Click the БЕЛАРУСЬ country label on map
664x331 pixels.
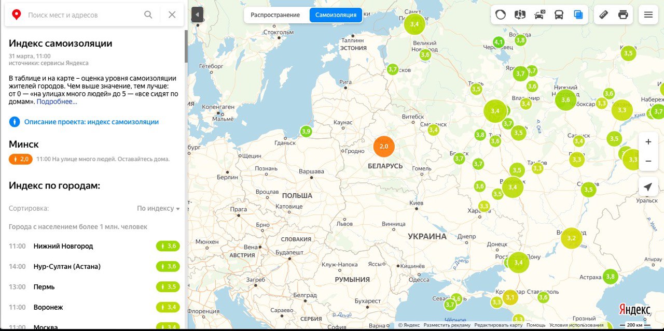pos(385,166)
